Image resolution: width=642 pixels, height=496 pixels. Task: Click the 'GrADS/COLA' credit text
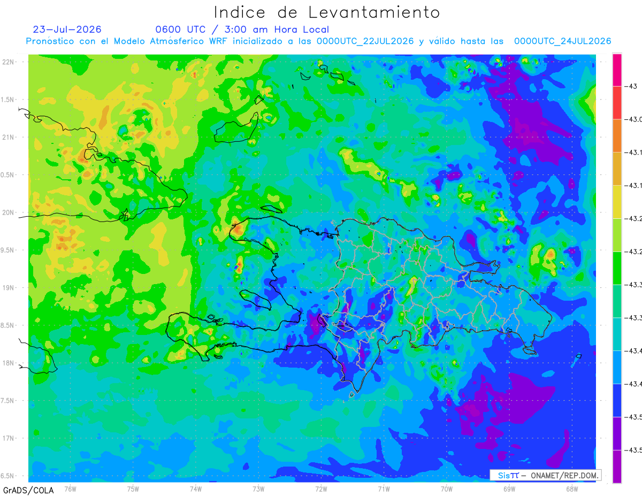28,490
